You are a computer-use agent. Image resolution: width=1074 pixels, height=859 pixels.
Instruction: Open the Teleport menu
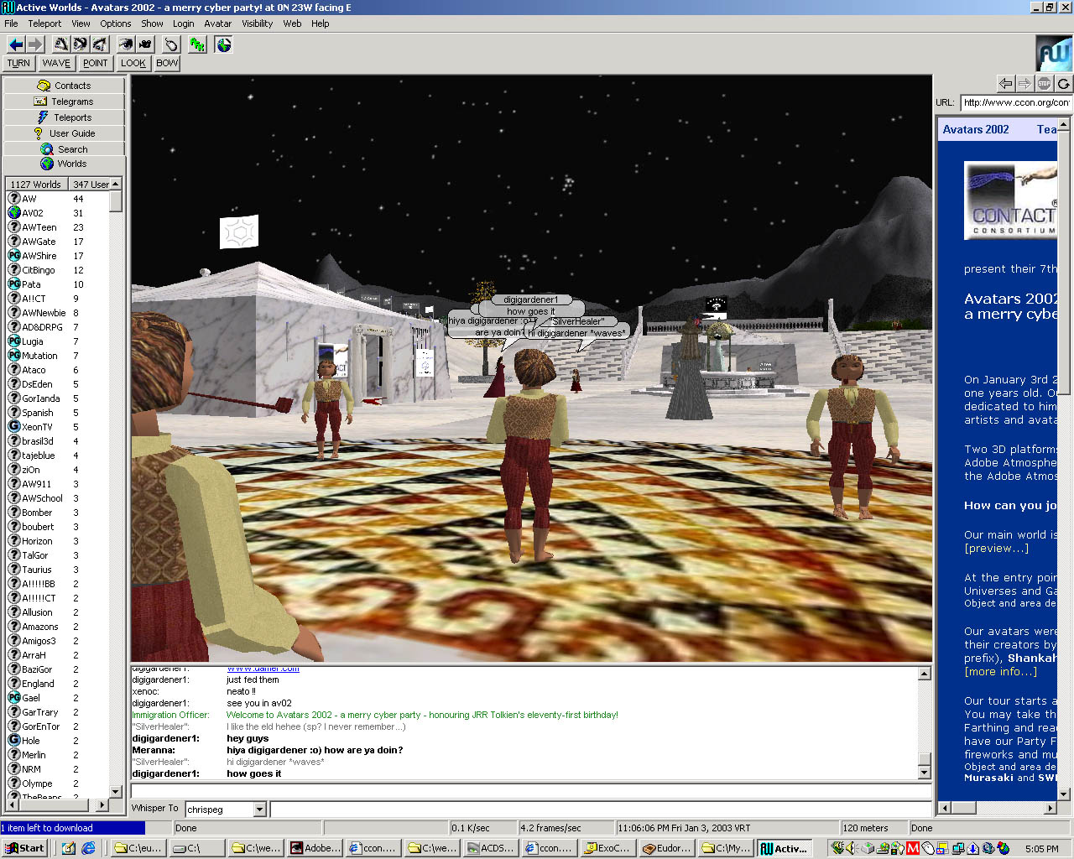(x=44, y=23)
